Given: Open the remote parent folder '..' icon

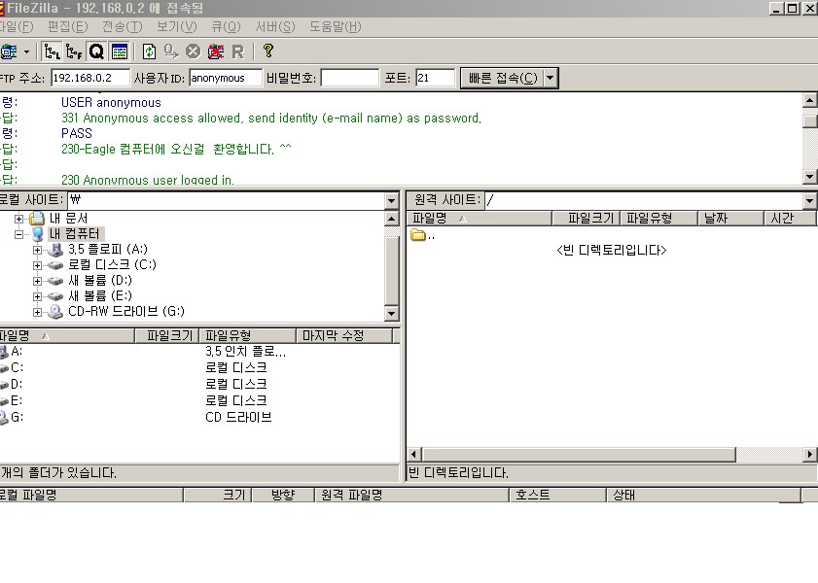Looking at the screenshot, I should [418, 235].
